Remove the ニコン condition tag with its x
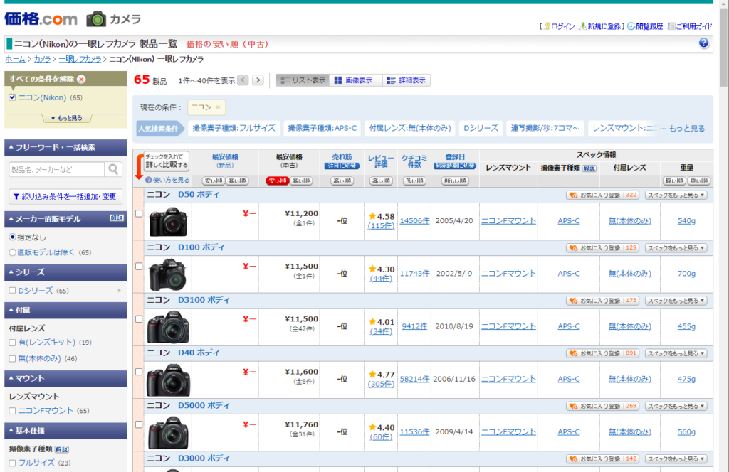 [x=218, y=107]
